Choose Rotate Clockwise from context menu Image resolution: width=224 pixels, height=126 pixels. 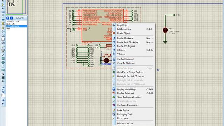pos(134,38)
